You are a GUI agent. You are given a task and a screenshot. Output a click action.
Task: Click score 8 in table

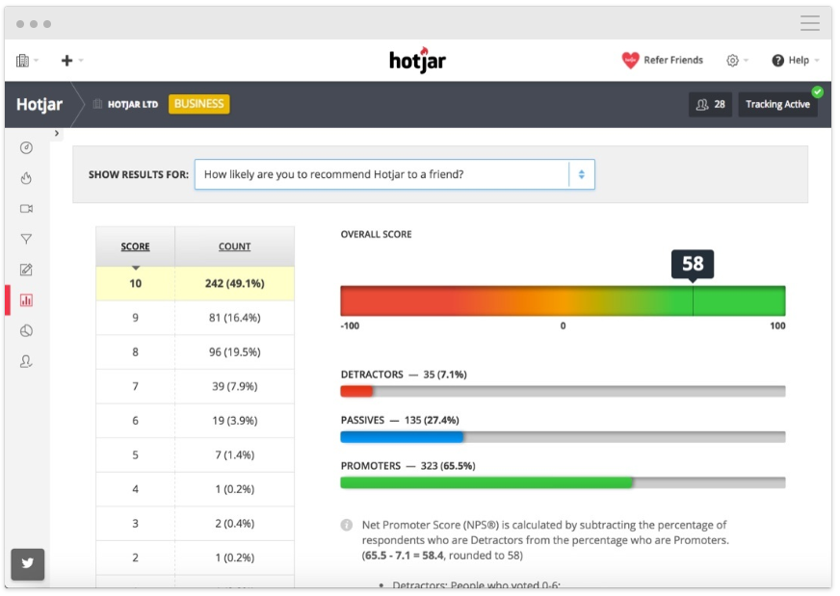(x=136, y=351)
